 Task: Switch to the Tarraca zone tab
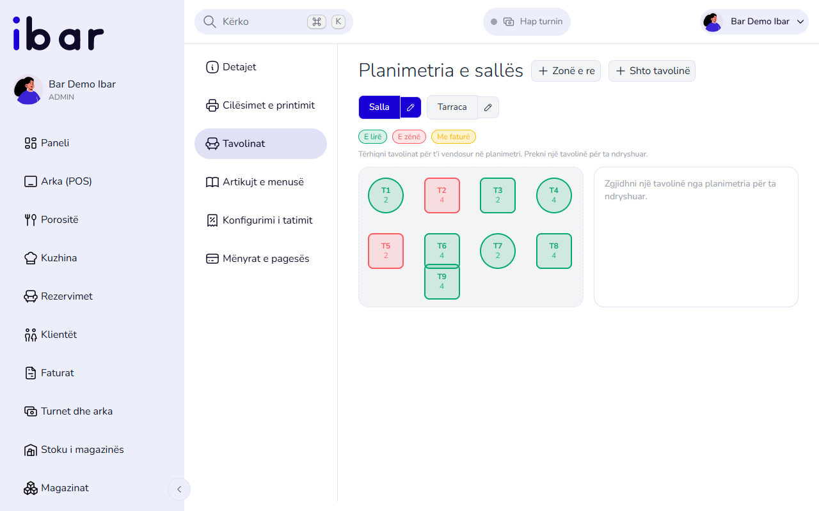pos(452,107)
